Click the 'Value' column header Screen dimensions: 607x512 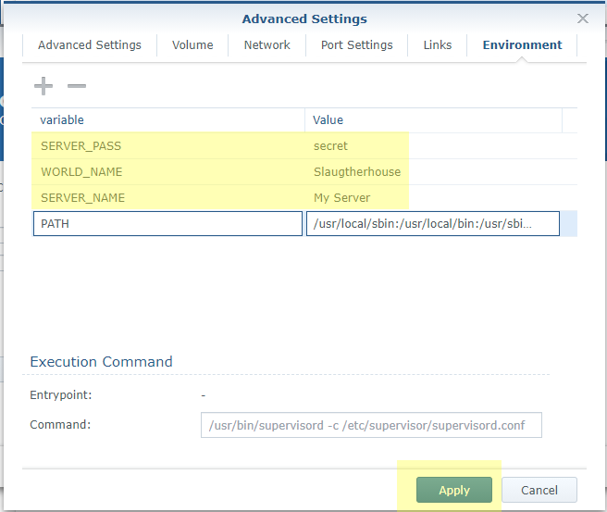coord(434,120)
